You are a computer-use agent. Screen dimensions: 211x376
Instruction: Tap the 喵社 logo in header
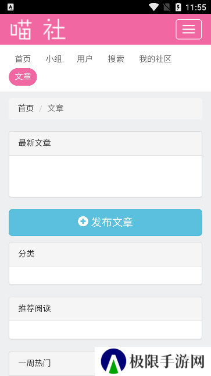[38, 30]
